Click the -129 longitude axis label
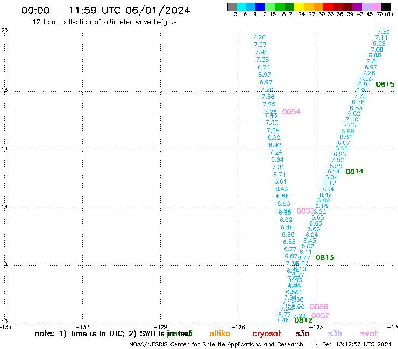Screen dimensions: 398x349 (161, 327)
